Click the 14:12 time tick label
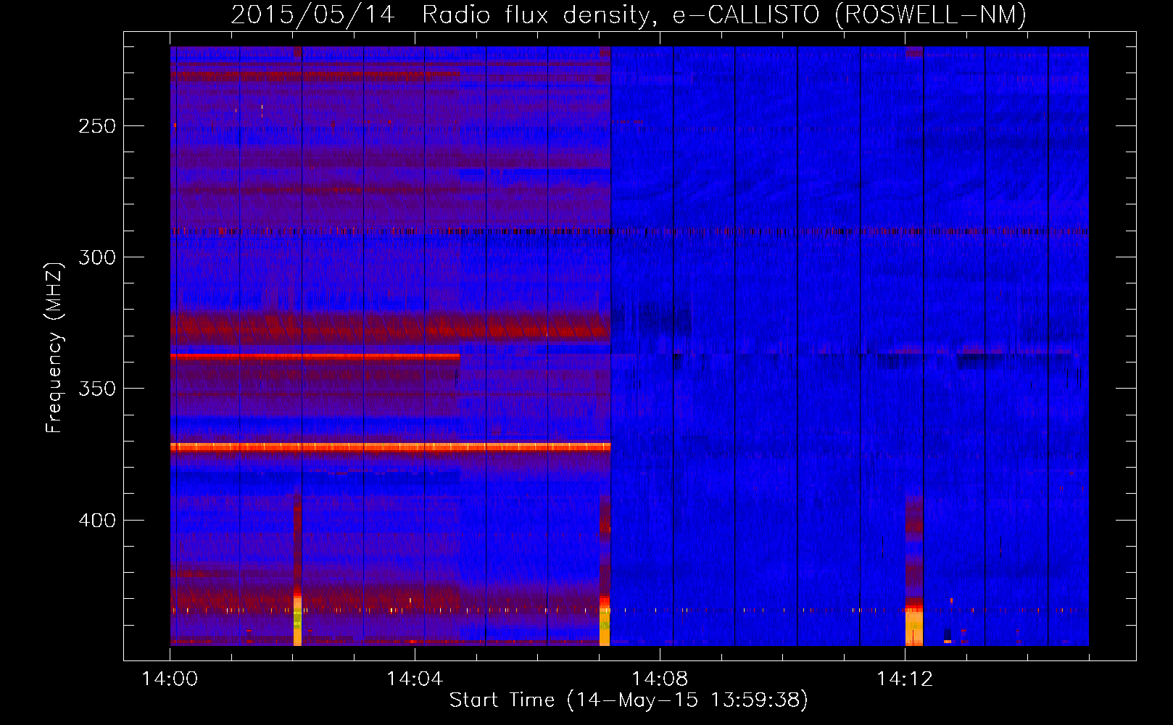Image resolution: width=1173 pixels, height=725 pixels. coord(905,679)
